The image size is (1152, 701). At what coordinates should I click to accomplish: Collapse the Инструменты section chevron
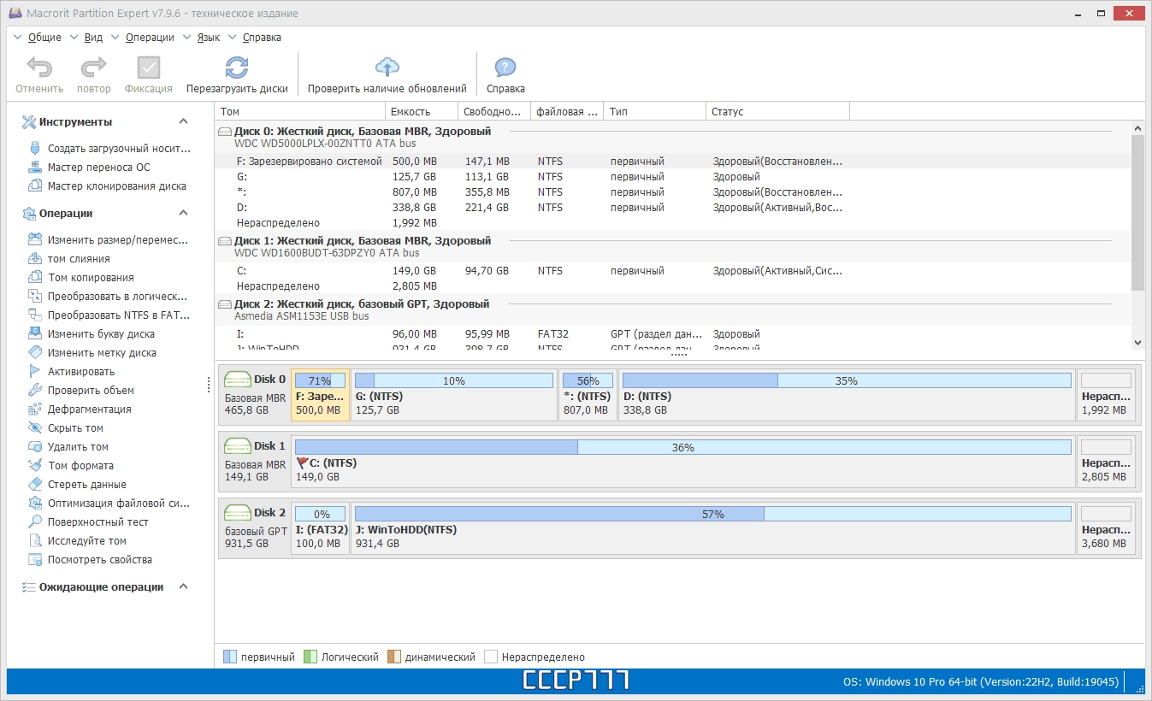[x=183, y=121]
